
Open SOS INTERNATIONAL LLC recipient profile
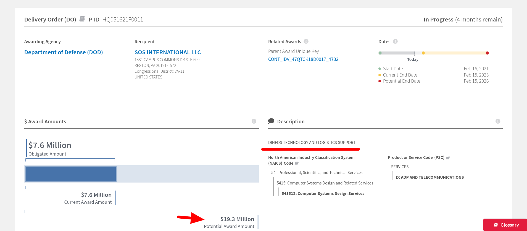[168, 52]
